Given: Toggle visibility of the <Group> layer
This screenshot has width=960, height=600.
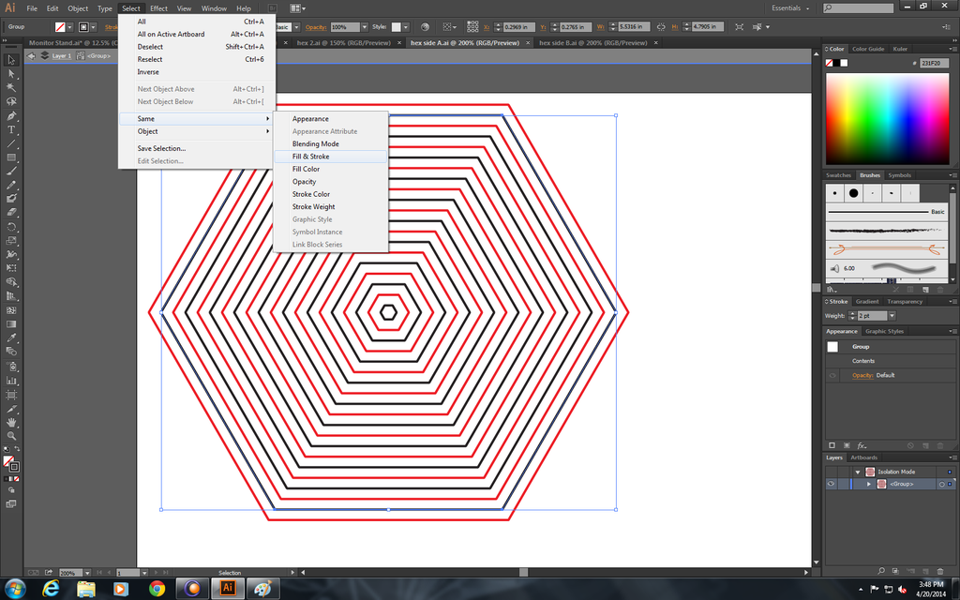Looking at the screenshot, I should [831, 484].
